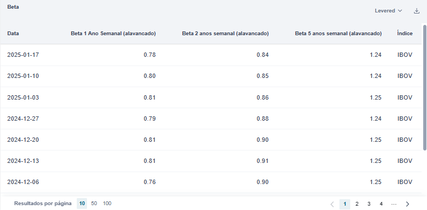Image resolution: width=427 pixels, height=210 pixels.
Task: Select the 2025-01-17 row date
Action: (x=23, y=55)
